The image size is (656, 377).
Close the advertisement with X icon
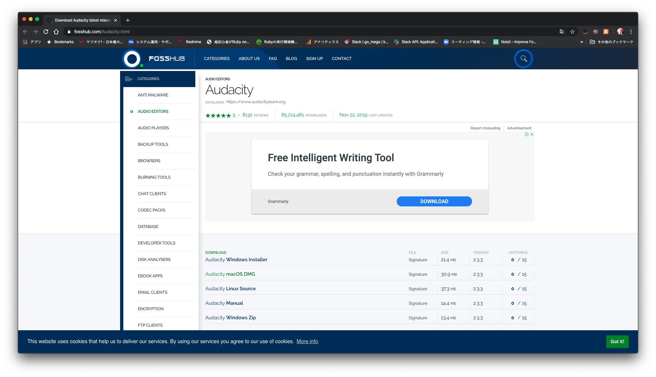532,134
